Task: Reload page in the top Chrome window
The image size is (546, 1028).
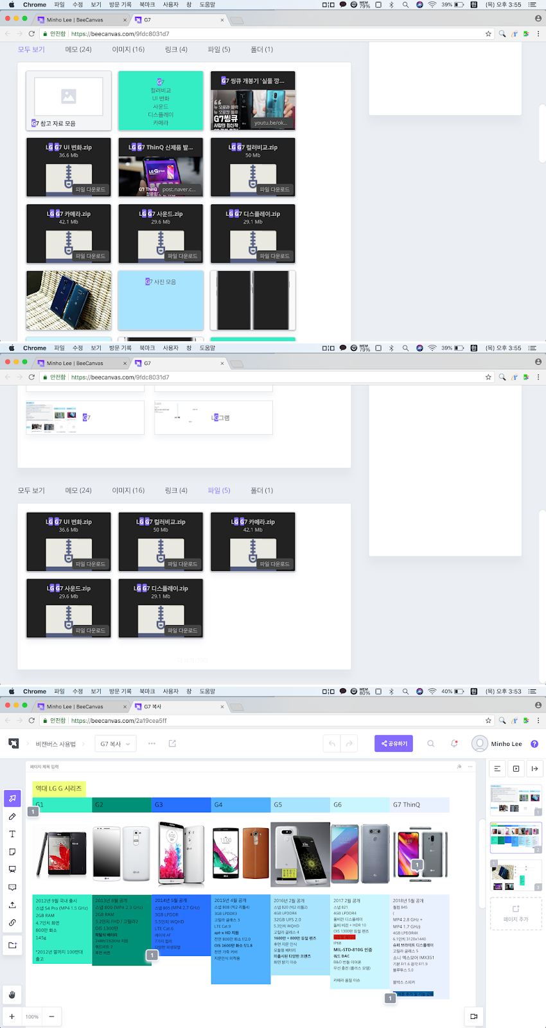Action: tap(31, 33)
